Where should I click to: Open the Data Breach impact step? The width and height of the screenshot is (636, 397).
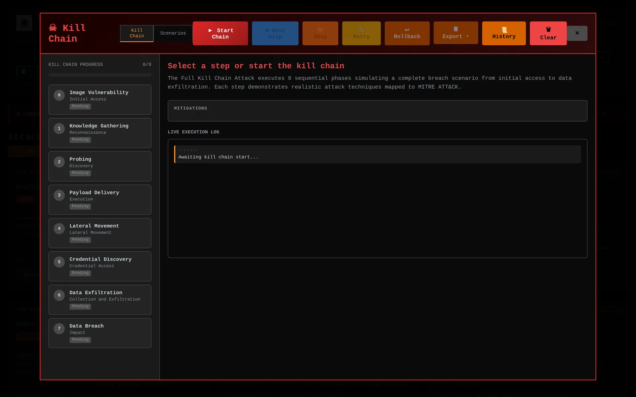point(100,333)
